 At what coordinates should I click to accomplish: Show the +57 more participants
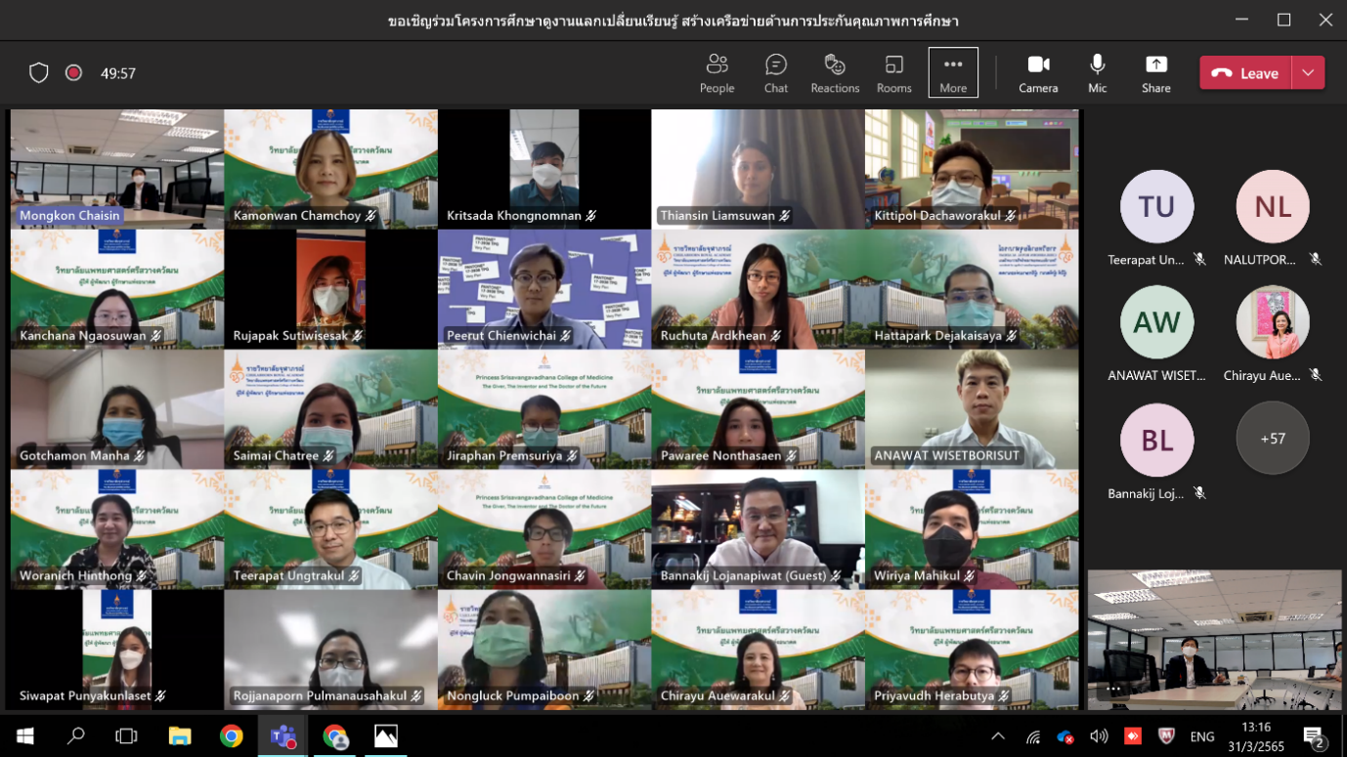click(1272, 439)
